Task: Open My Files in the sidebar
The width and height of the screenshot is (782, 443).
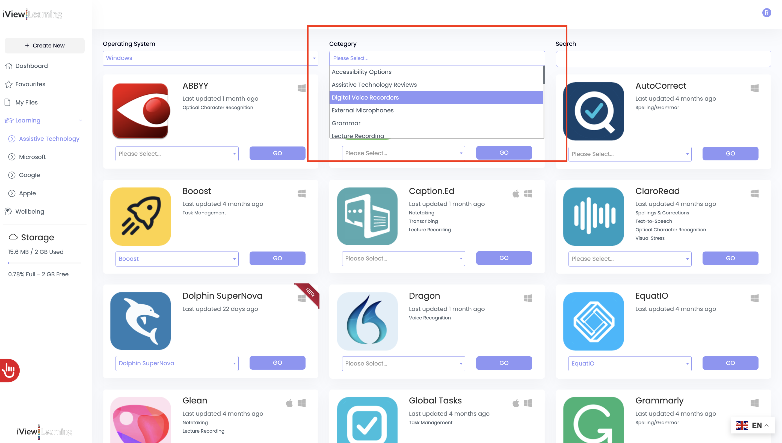Action: 21,102
